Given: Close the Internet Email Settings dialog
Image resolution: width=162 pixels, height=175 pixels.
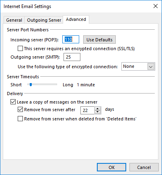Looking at the screenshot, I should tap(156, 6).
